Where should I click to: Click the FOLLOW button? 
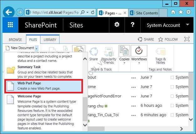[168, 39]
